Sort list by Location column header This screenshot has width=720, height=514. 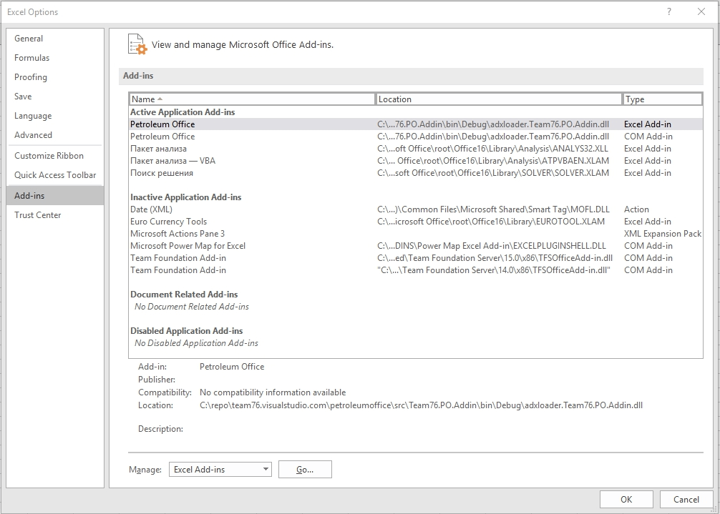pyautogui.click(x=498, y=99)
